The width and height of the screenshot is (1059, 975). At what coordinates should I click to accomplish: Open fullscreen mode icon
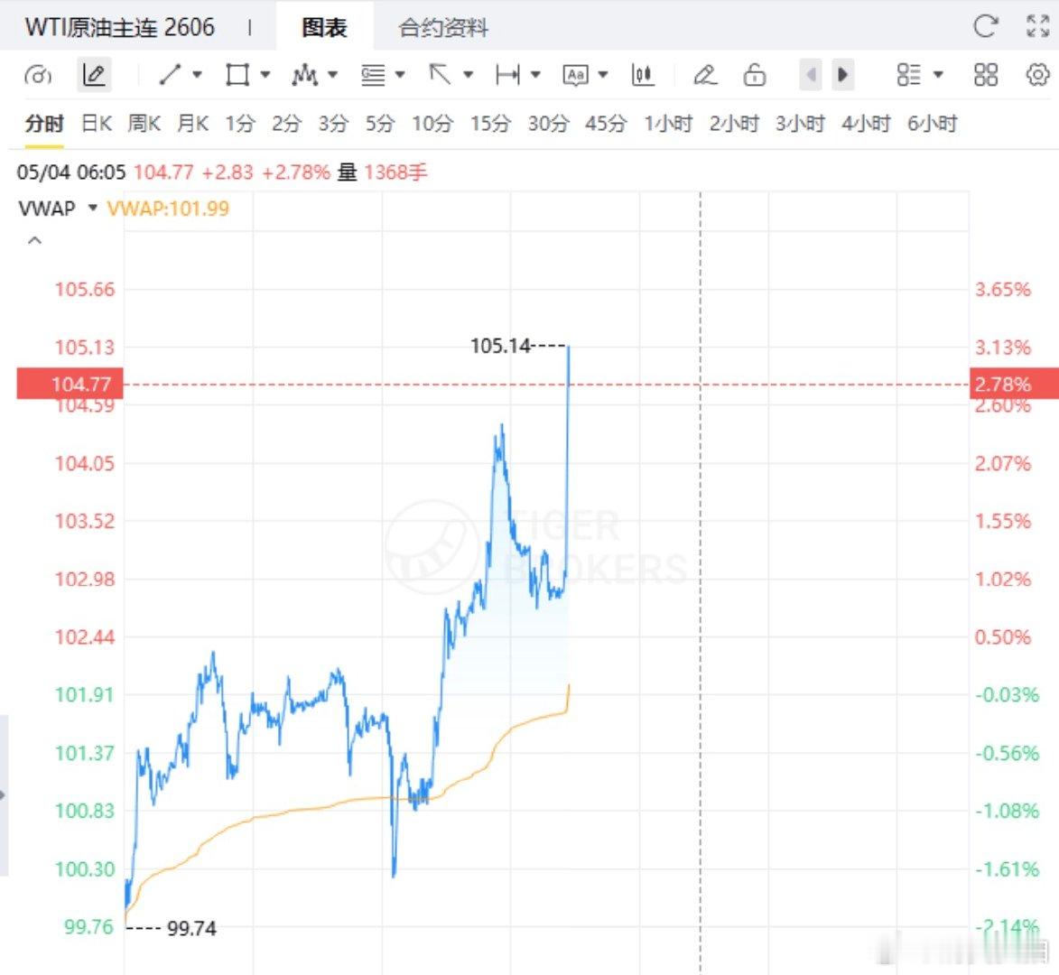1037,26
